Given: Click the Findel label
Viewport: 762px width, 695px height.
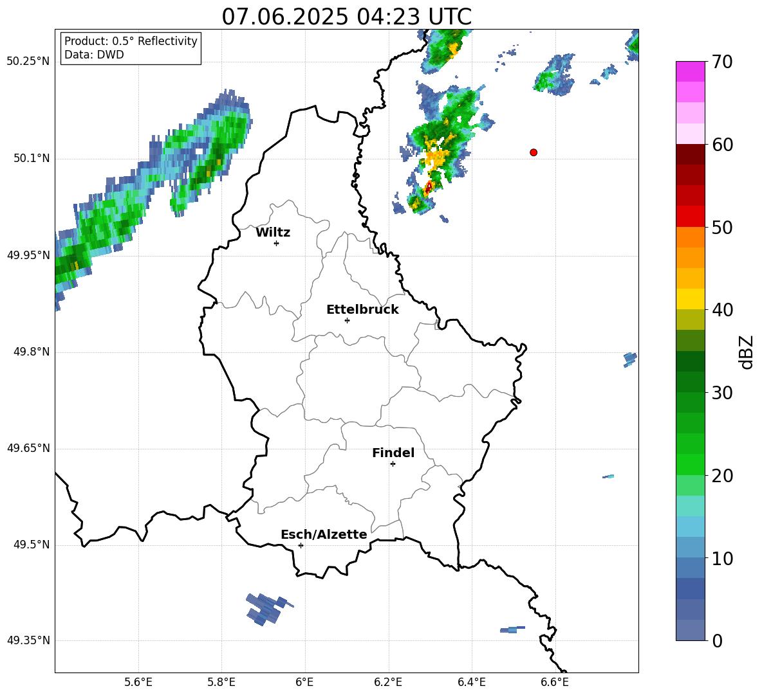Looking at the screenshot, I should coord(393,453).
